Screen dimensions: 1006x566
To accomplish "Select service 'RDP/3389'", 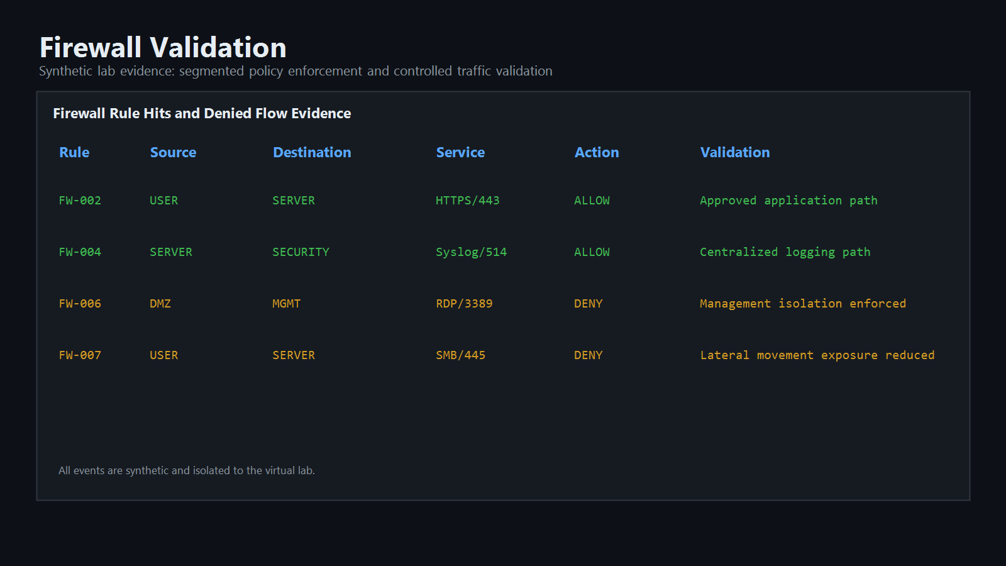I will click(464, 304).
